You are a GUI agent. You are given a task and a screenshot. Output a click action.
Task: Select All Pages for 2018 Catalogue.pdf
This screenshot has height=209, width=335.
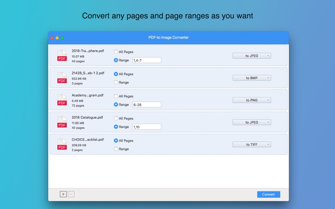(116, 118)
